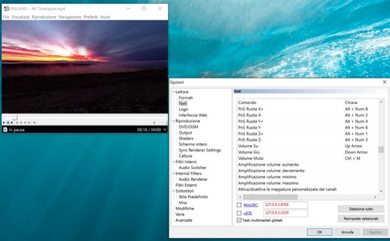
Task: Click the Pause button in player controls
Action: click(x=8, y=123)
